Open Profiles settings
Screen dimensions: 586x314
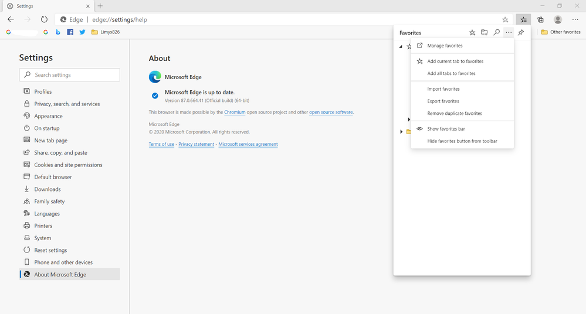coord(70,91)
